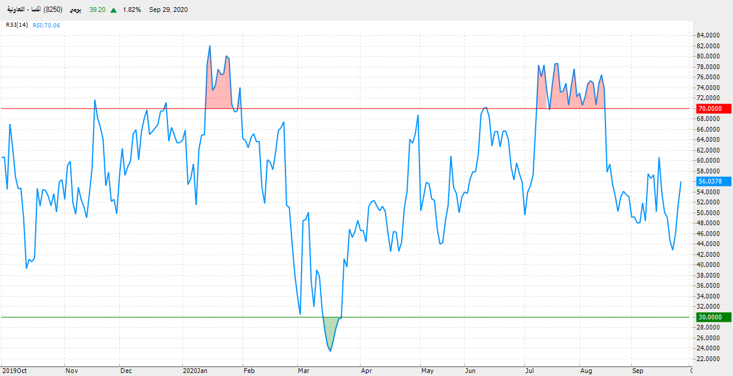Click the Aug label on time axis
733x376 pixels.
pyautogui.click(x=586, y=371)
